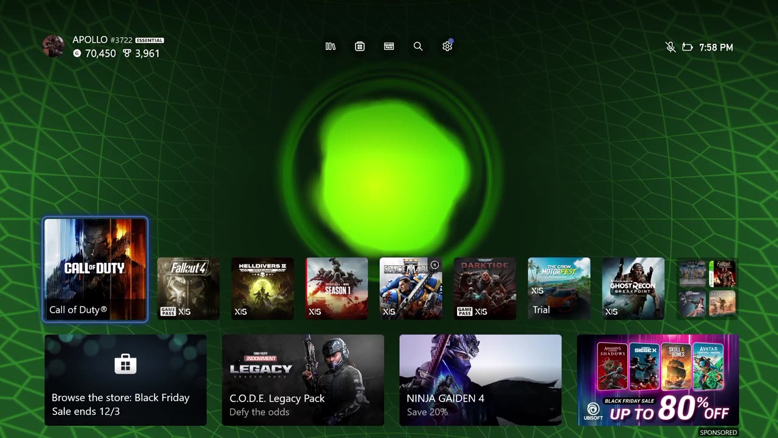This screenshot has width=778, height=438.
Task: Open My games & apps library icon
Action: [331, 46]
